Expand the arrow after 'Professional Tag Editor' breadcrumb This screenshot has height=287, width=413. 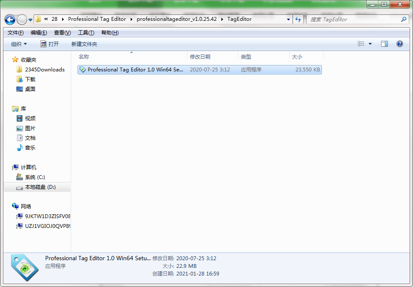tap(132, 19)
